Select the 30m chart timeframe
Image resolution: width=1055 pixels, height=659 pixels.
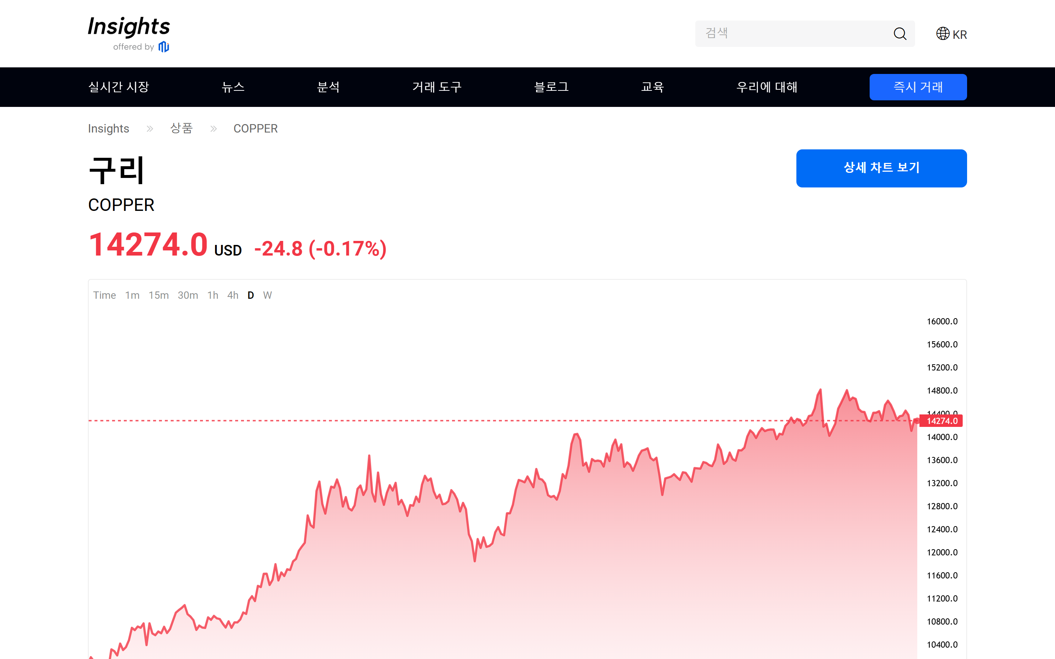pyautogui.click(x=188, y=295)
